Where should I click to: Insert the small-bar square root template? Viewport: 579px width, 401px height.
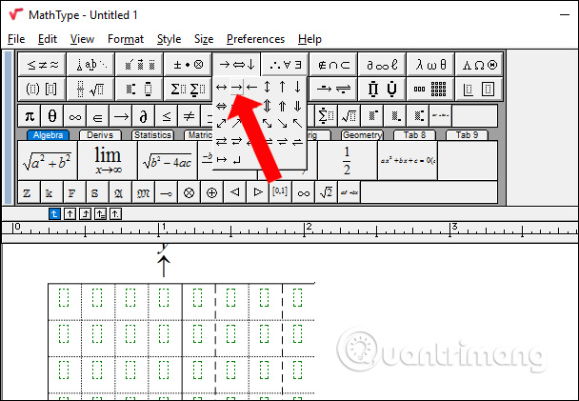point(349,116)
